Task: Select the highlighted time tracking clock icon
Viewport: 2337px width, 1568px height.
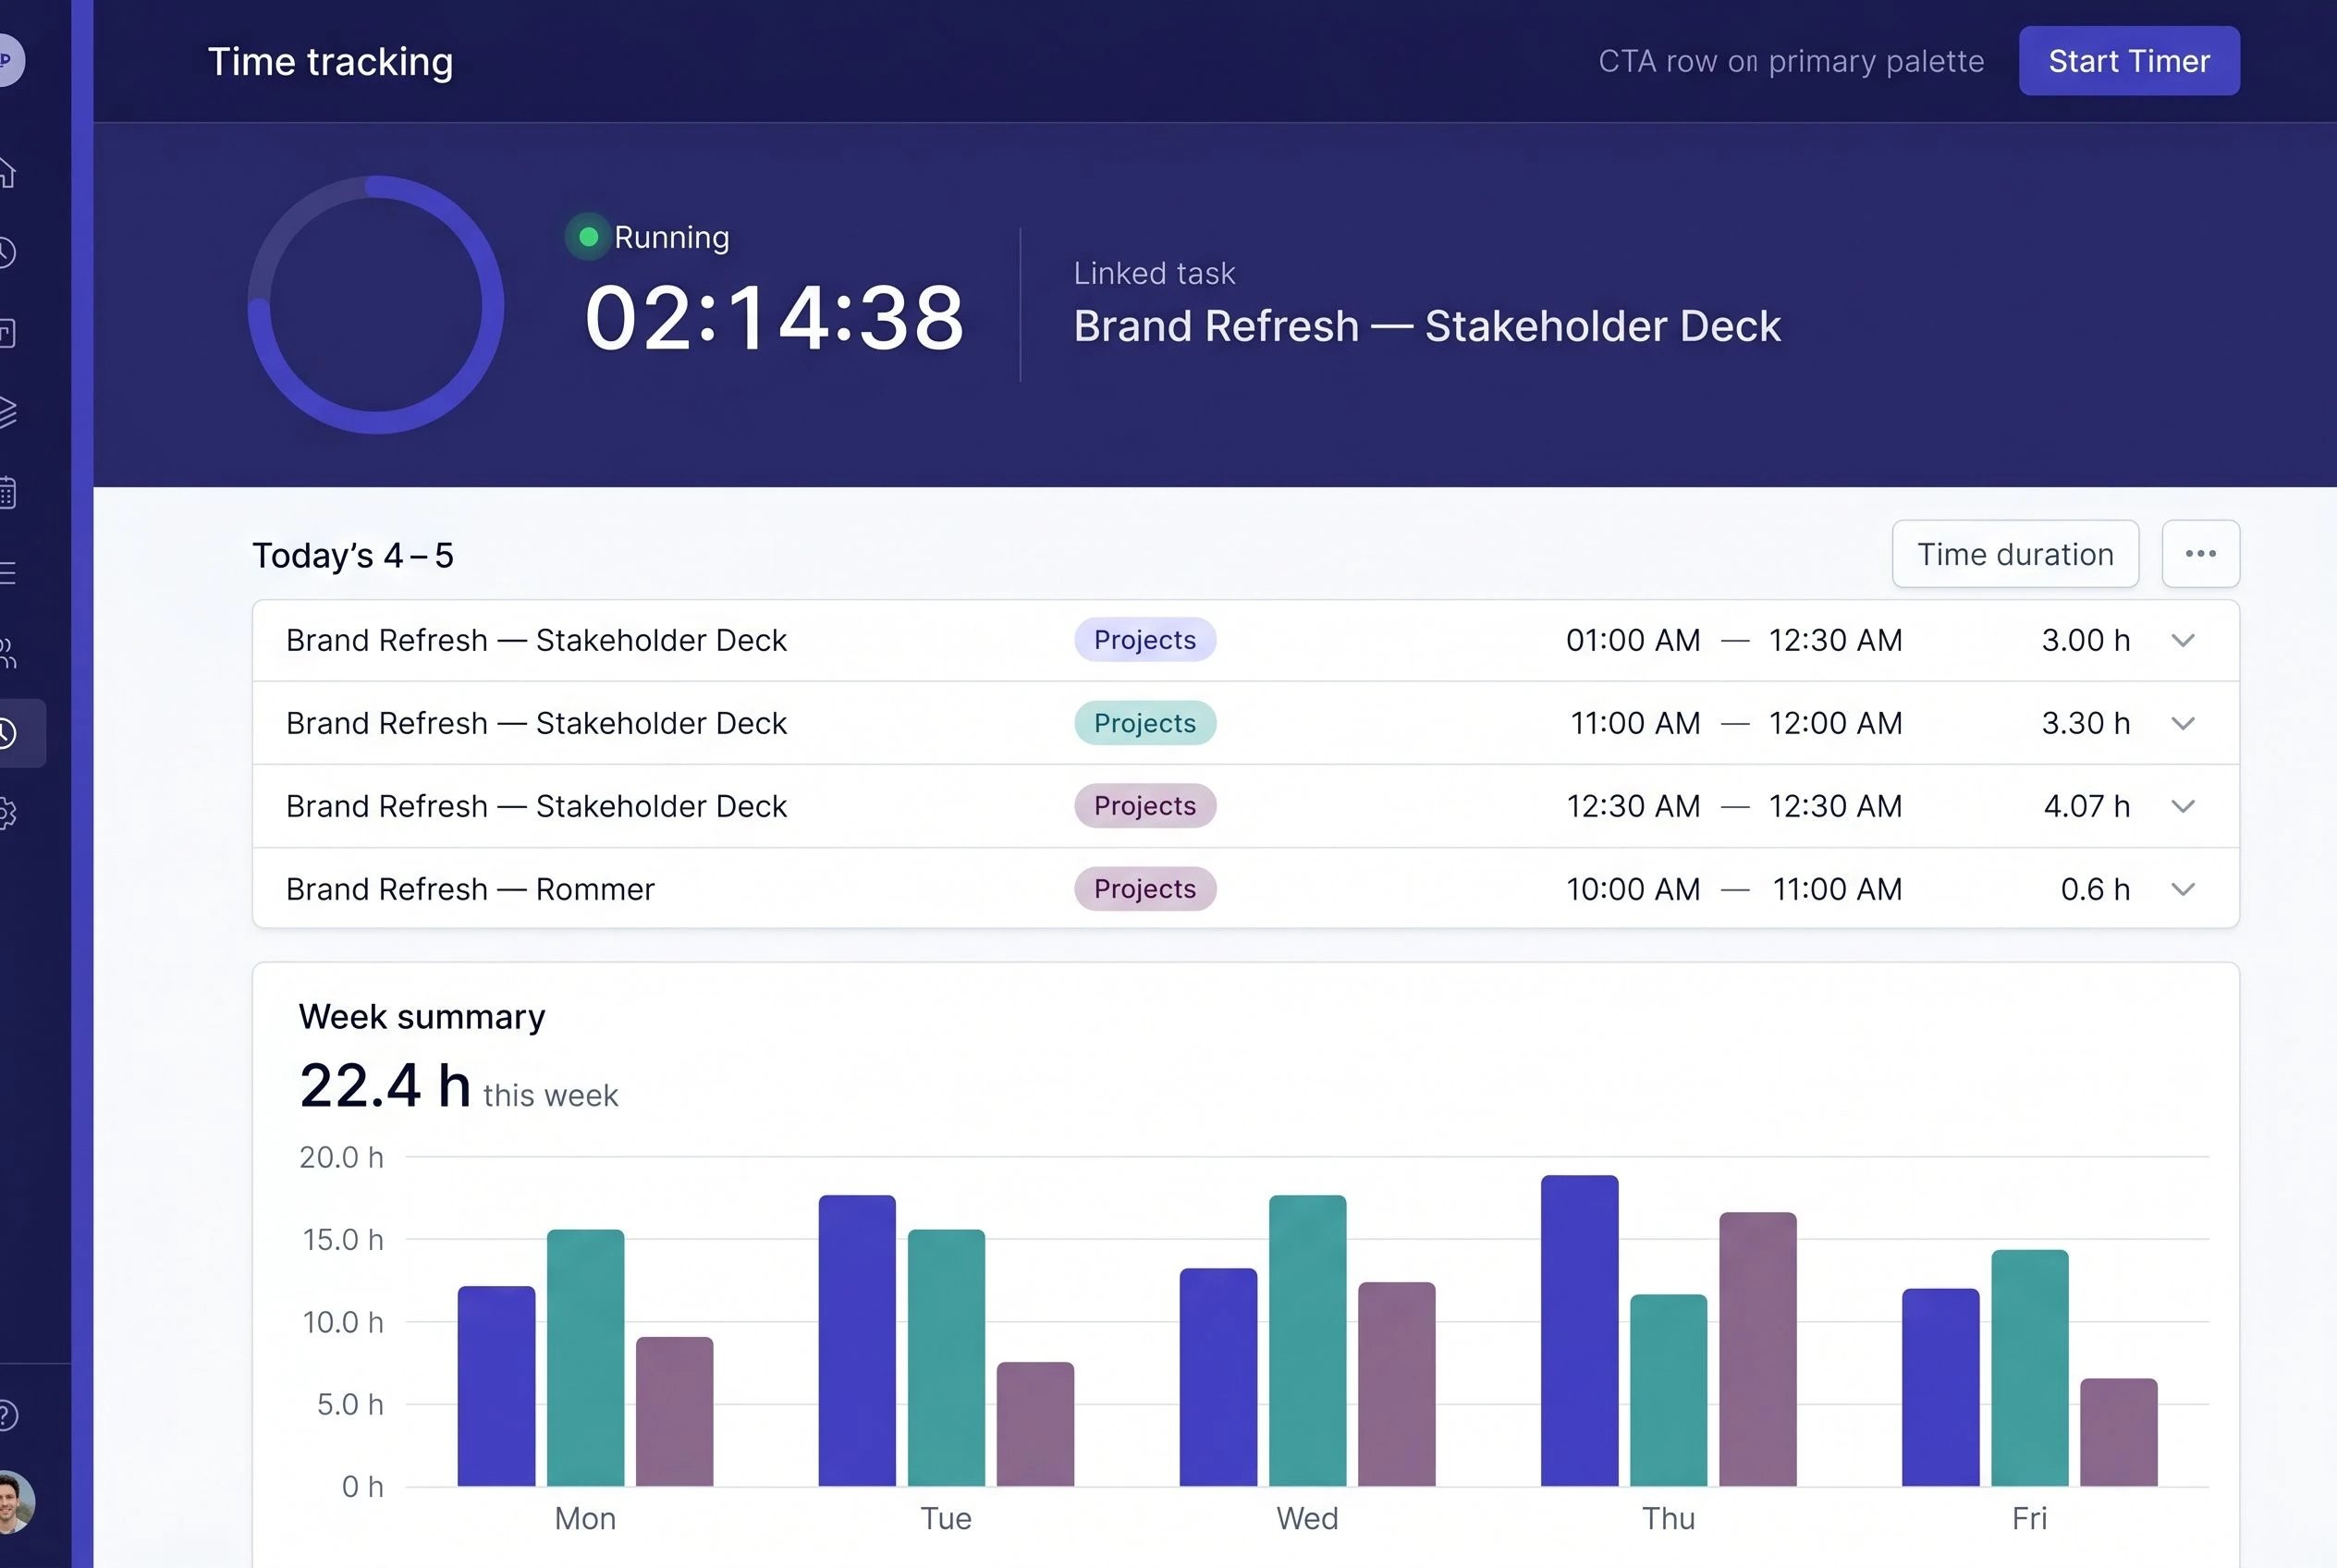Action: pos(8,733)
